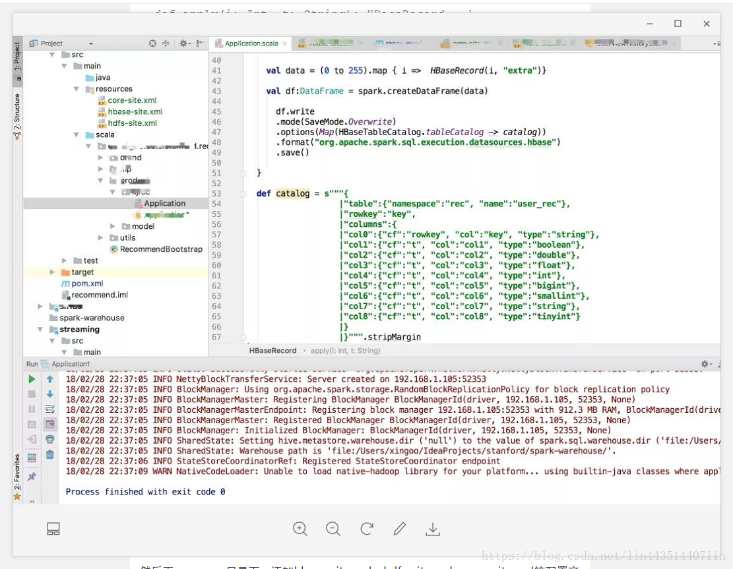Open Restore Layout icon in Run panel

pyautogui.click(x=32, y=458)
